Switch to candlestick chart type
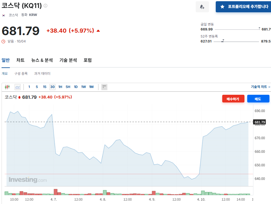 tap(7, 87)
